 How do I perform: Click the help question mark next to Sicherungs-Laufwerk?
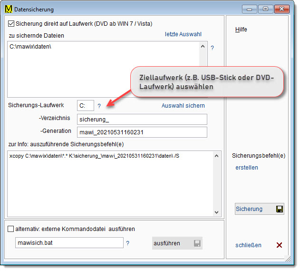(99, 106)
